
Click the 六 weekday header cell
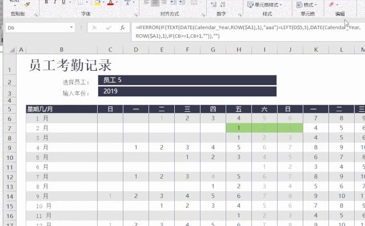pyautogui.click(x=264, y=109)
